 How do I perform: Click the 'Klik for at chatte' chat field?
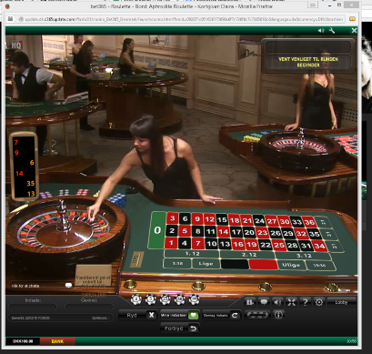pyautogui.click(x=36, y=286)
